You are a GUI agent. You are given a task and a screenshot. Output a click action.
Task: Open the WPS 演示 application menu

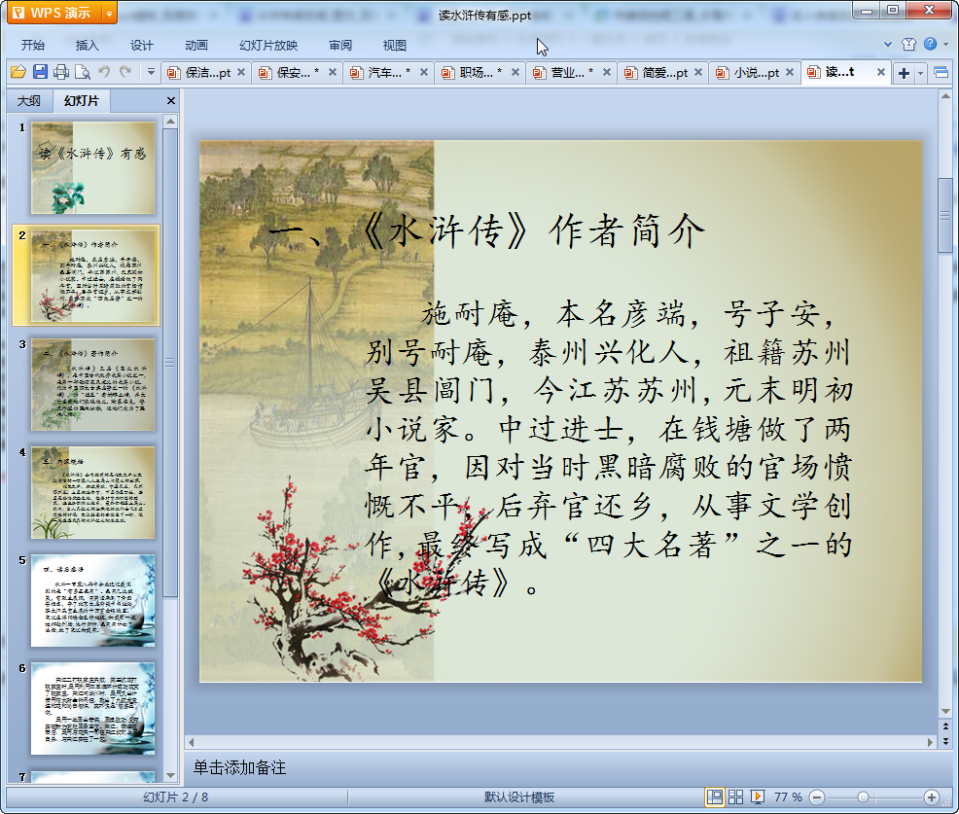[x=53, y=13]
